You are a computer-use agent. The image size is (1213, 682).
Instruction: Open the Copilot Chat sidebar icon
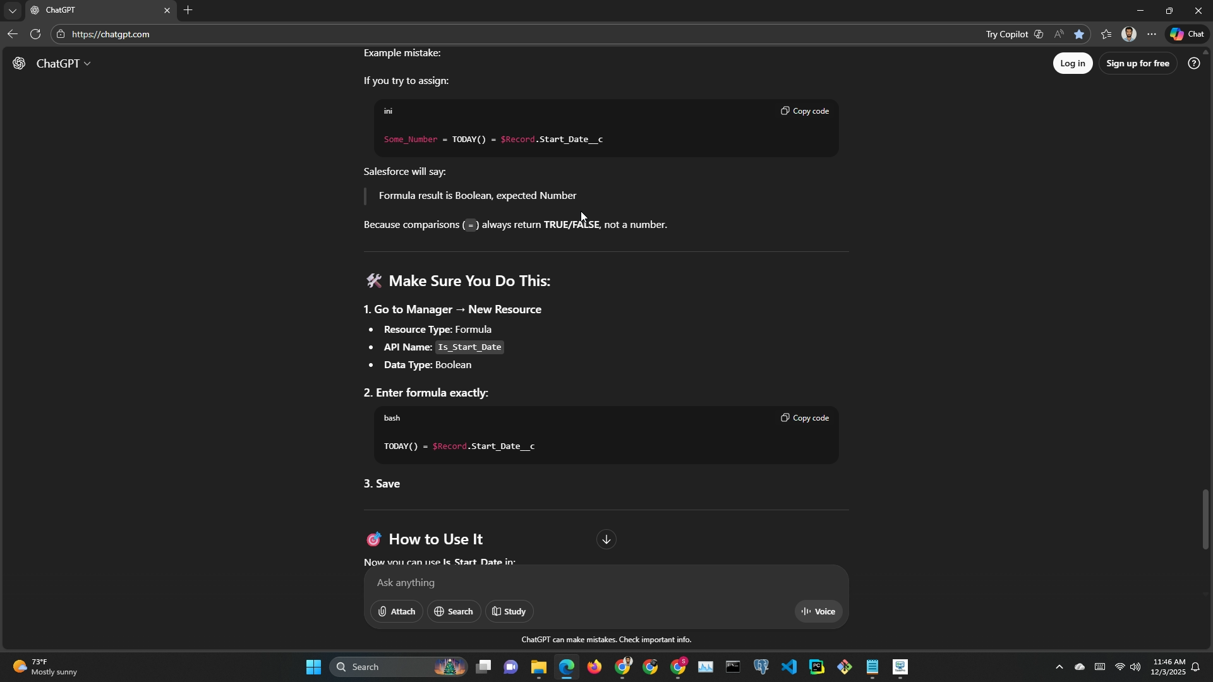[1186, 34]
